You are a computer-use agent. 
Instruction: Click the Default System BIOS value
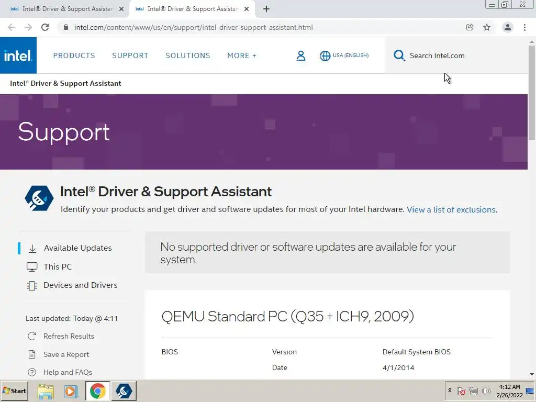[x=416, y=352]
